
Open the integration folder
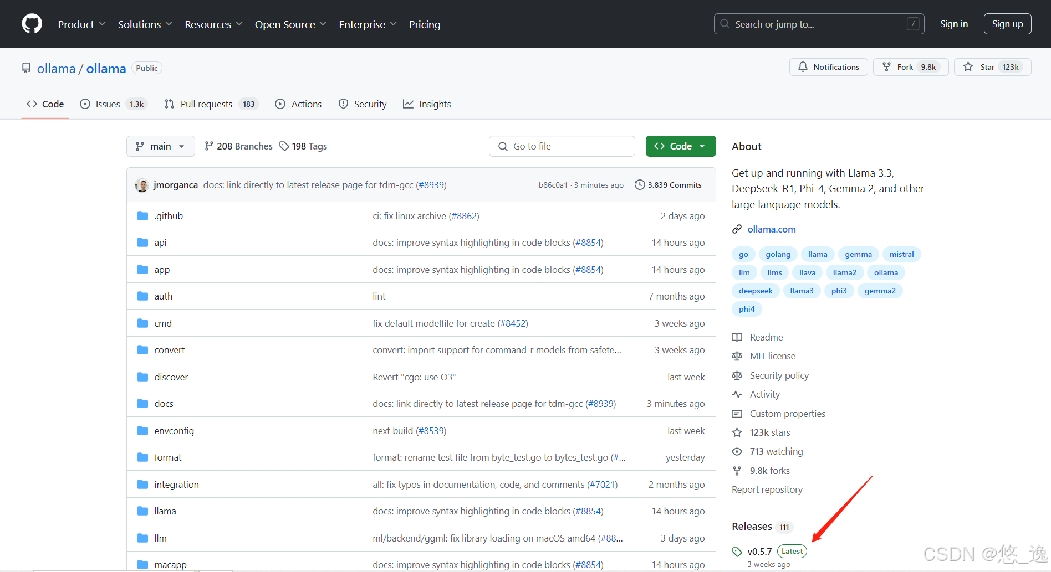176,485
